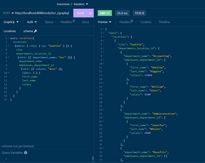Image resolution: width=205 pixels, height=163 pixels.
Task: Click "Shelley" in the response preview
Action: click(157, 68)
